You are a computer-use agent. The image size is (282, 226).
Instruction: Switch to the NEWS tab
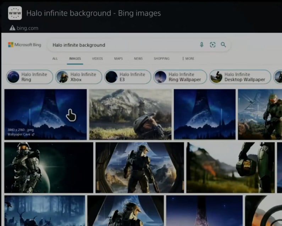click(138, 58)
